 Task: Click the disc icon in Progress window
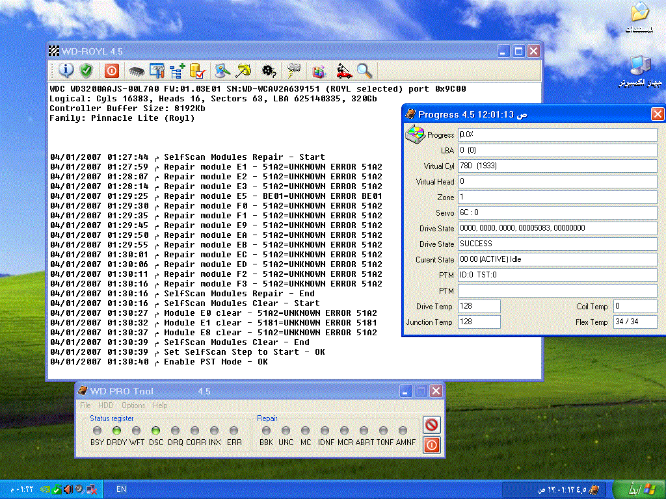click(415, 134)
